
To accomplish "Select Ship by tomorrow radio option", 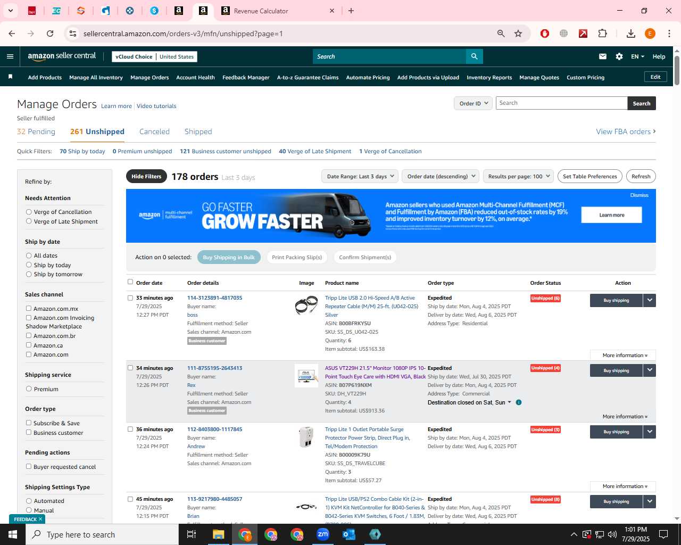I will pos(29,274).
